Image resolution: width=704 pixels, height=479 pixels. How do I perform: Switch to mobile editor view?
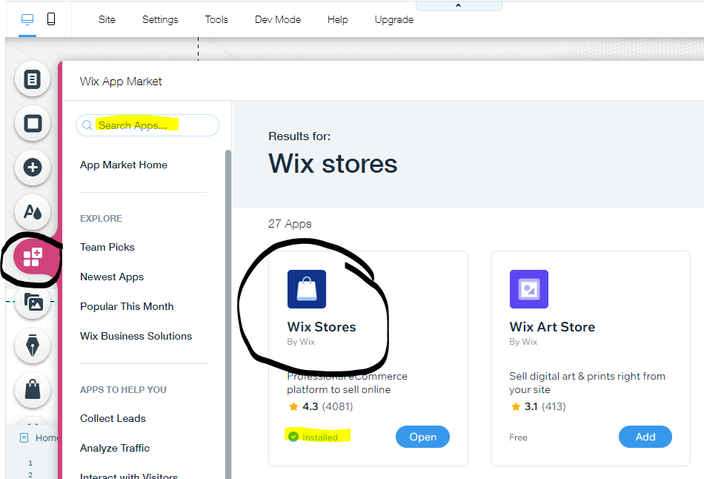click(51, 19)
